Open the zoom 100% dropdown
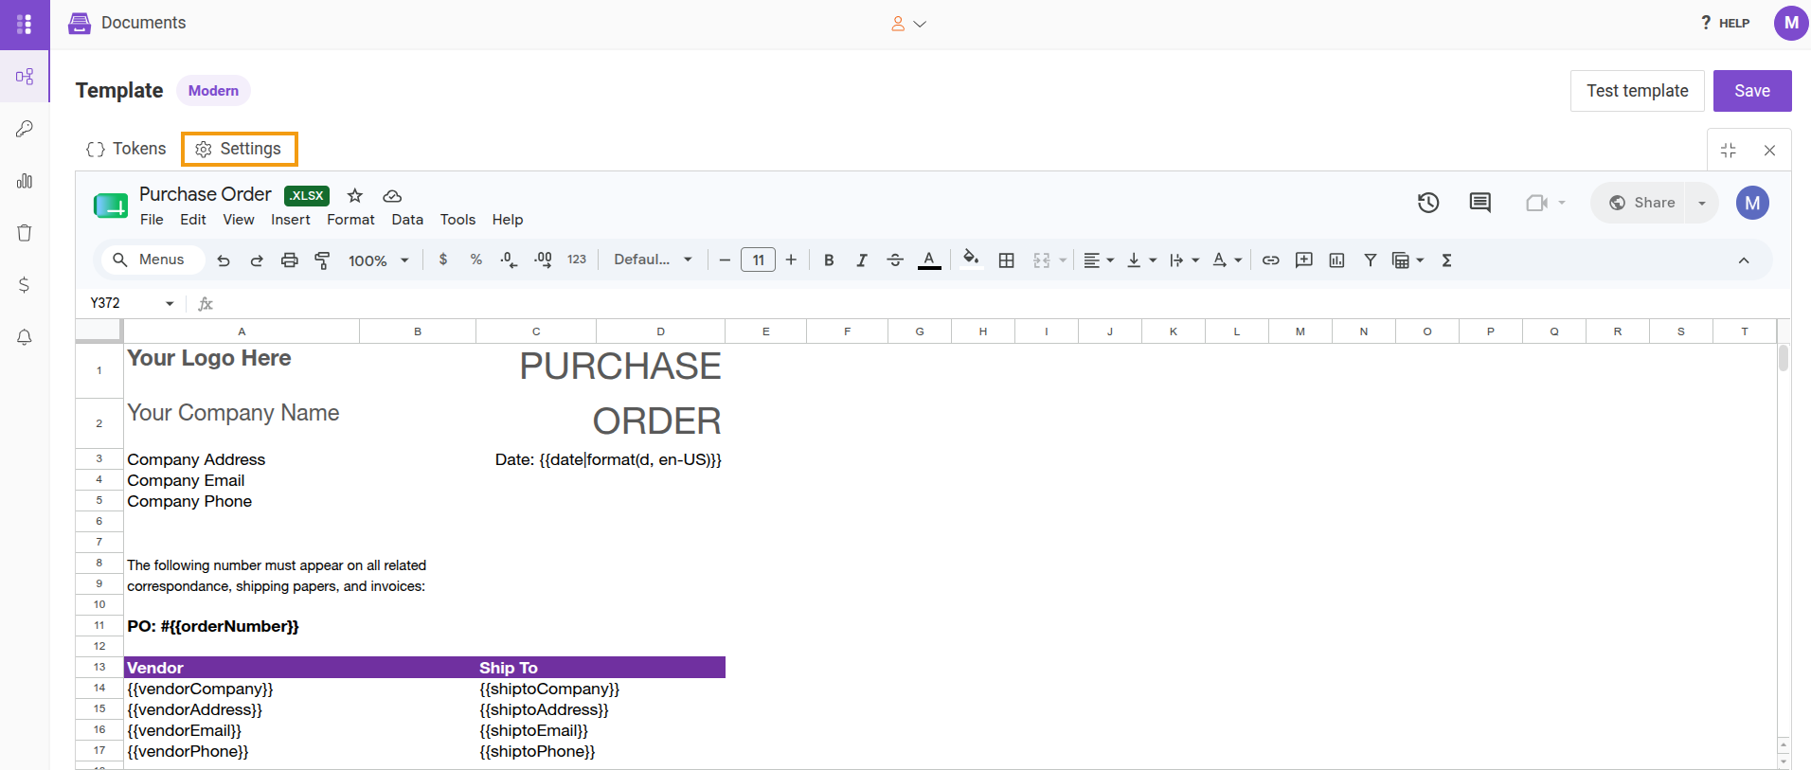 378,260
